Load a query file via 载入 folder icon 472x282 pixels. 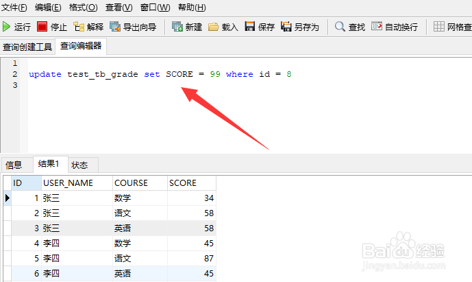[x=214, y=27]
